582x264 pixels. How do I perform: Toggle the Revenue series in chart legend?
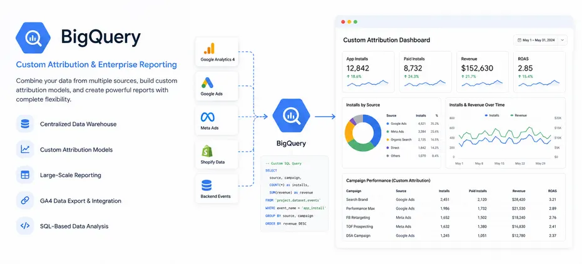click(519, 115)
